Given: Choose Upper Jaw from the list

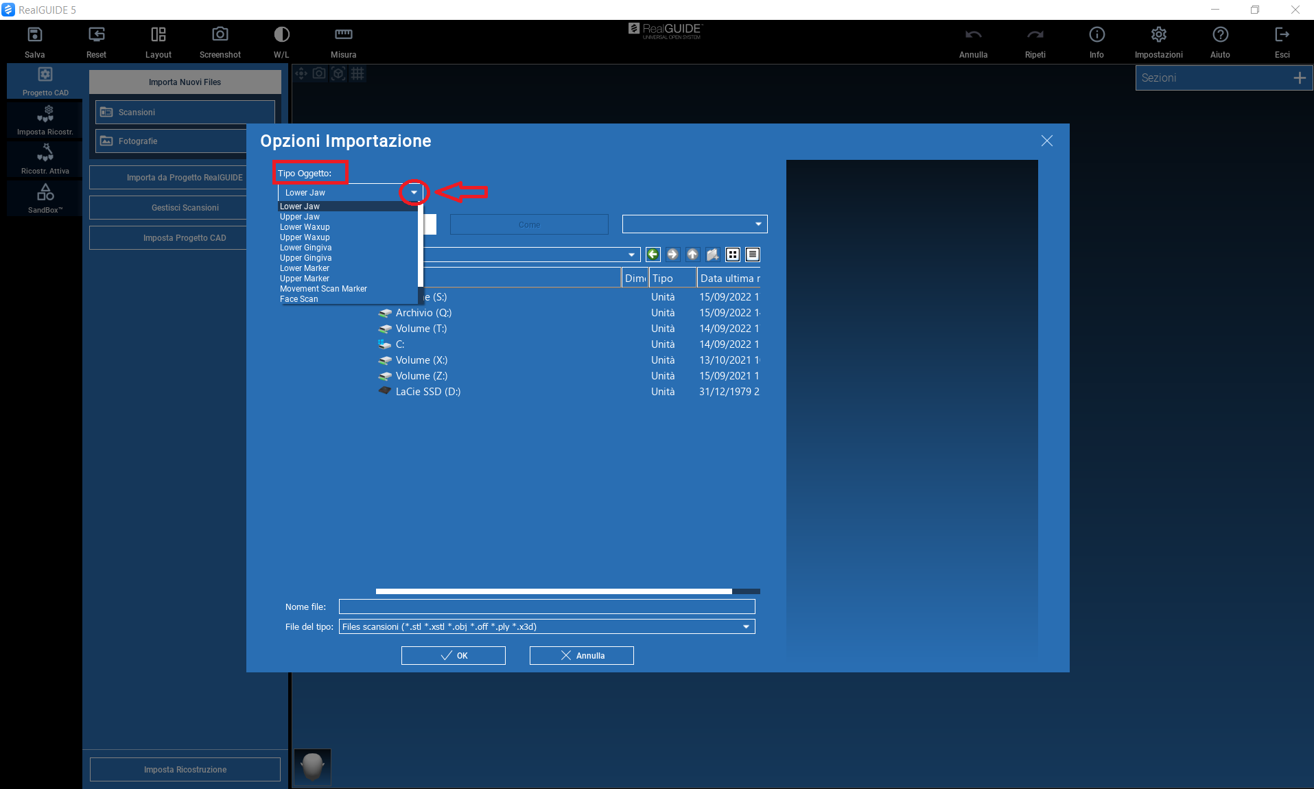Looking at the screenshot, I should [300, 217].
